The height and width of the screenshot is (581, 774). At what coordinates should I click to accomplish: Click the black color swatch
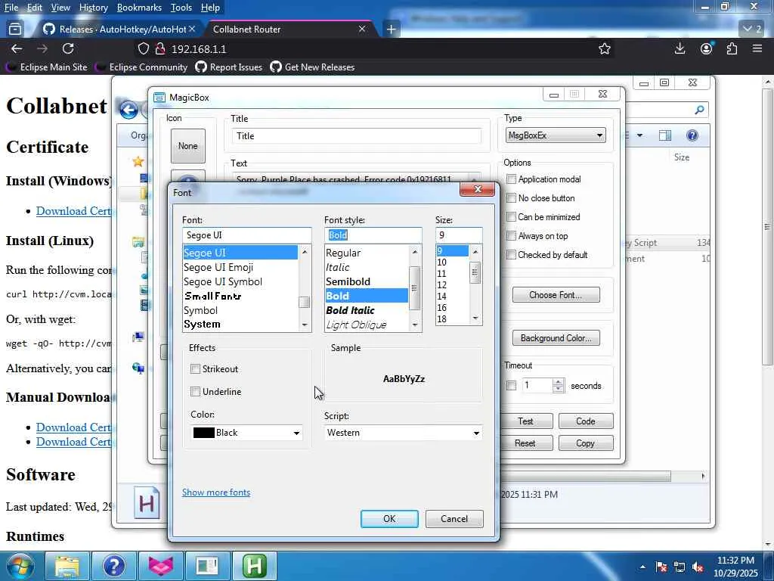click(204, 433)
